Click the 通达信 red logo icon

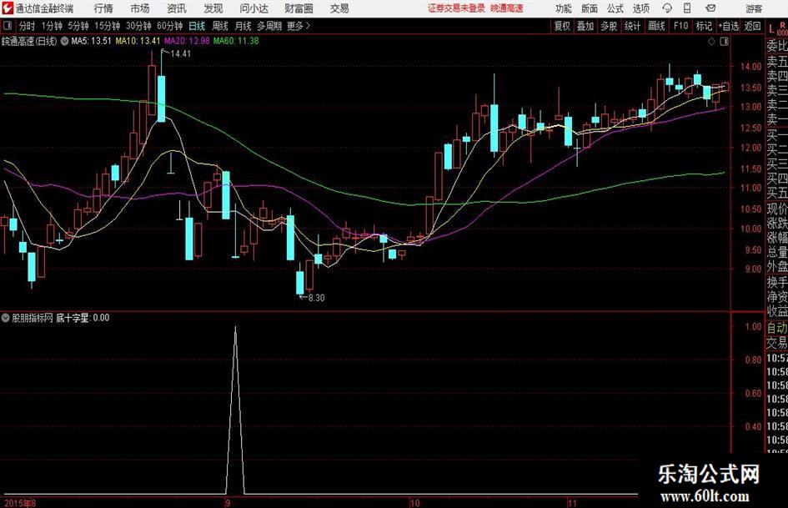point(8,8)
